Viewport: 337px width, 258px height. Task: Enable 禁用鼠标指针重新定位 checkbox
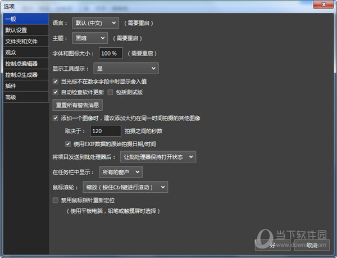[x=56, y=200]
